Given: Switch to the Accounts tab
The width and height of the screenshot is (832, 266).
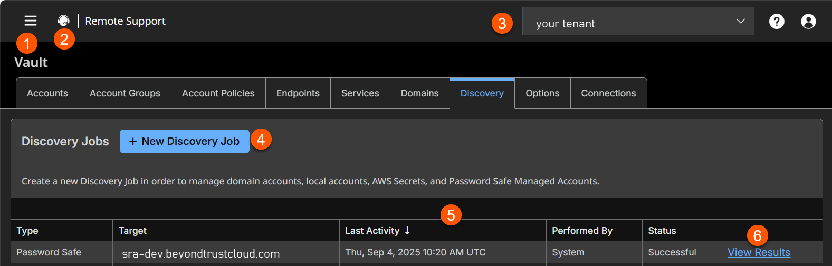Looking at the screenshot, I should [47, 93].
